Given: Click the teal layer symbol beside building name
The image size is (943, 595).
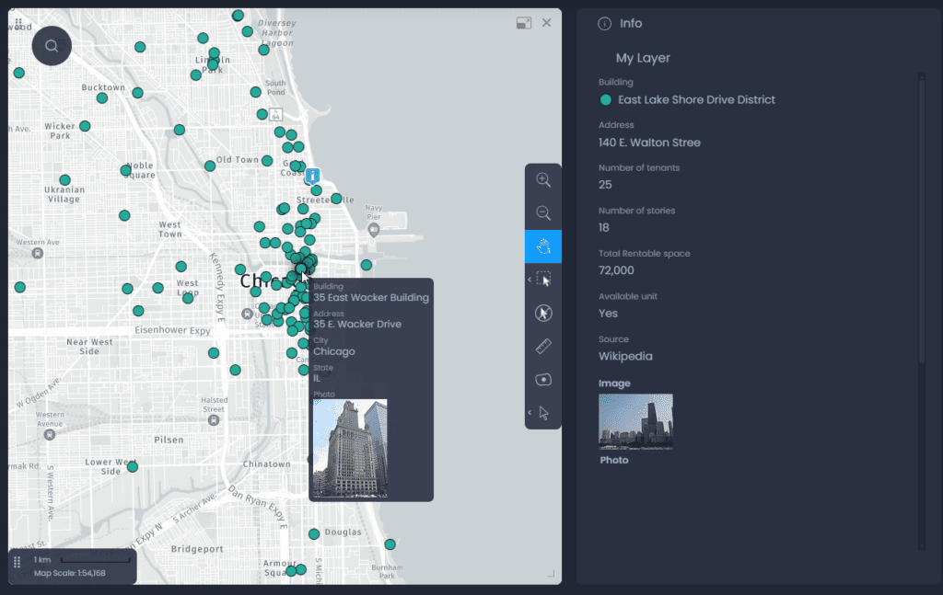Looking at the screenshot, I should [606, 100].
